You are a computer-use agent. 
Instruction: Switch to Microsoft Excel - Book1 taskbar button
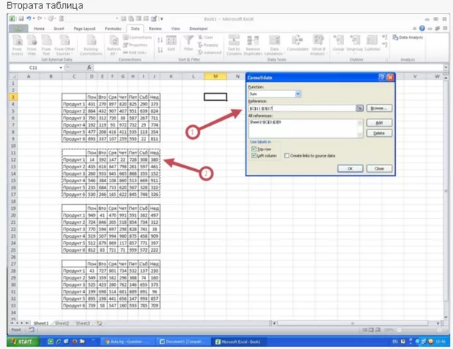tap(238, 342)
